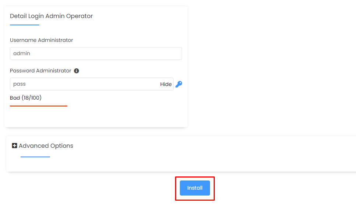Click the Detail Login Admin Operator heading
The width and height of the screenshot is (356, 204).
pos(51,16)
